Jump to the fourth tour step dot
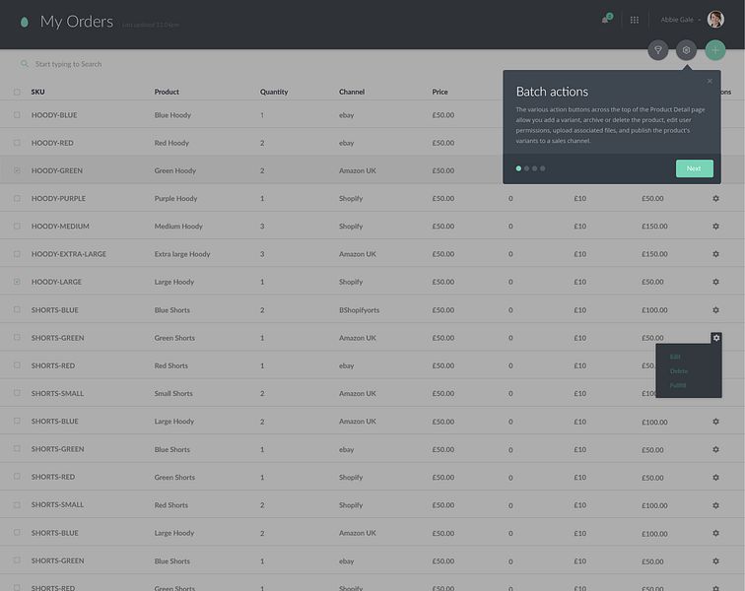Viewport: 745px width, 591px height. [x=543, y=168]
